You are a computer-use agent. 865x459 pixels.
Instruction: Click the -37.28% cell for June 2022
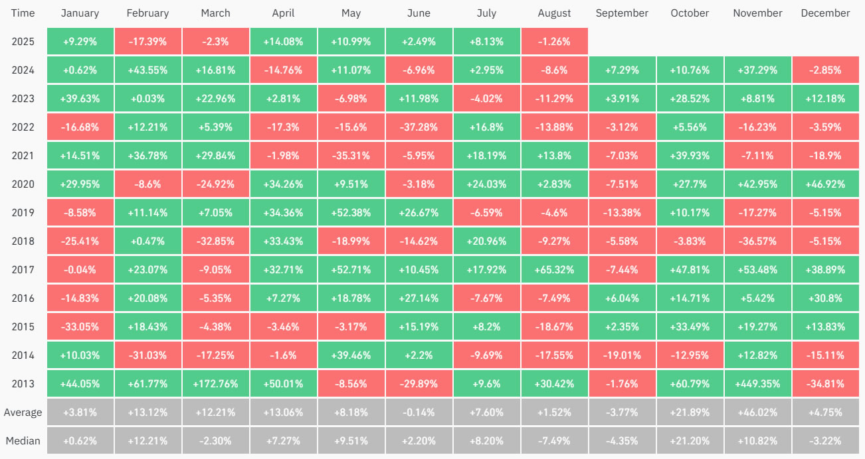tap(419, 127)
